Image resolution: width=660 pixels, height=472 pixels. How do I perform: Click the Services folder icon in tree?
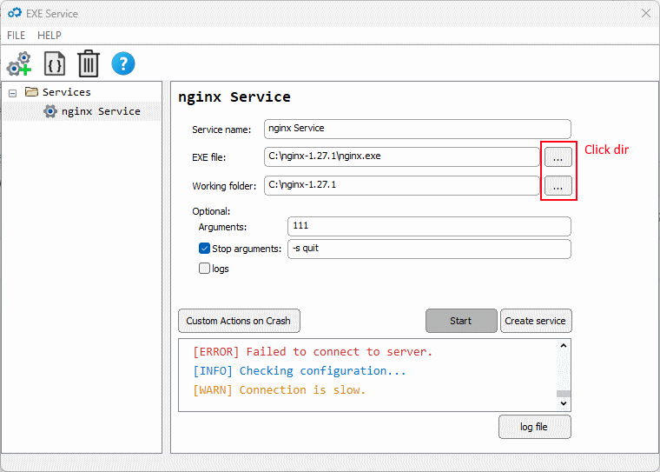[x=31, y=91]
